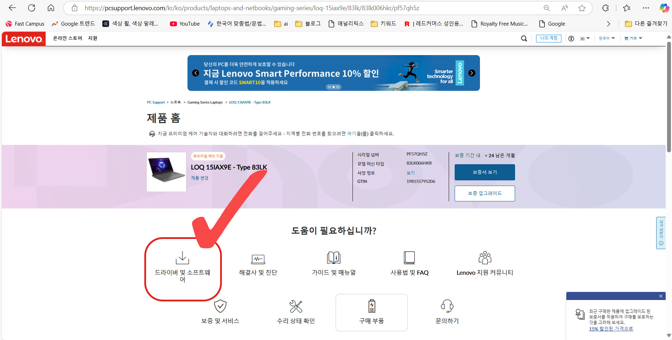Reload the page with the refresh icon
Viewport: 672px width, 340px height.
click(32, 8)
